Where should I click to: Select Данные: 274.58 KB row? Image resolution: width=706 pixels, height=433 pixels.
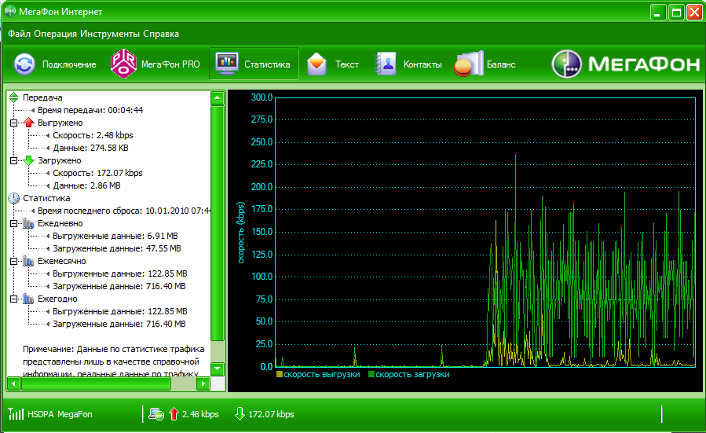click(90, 148)
